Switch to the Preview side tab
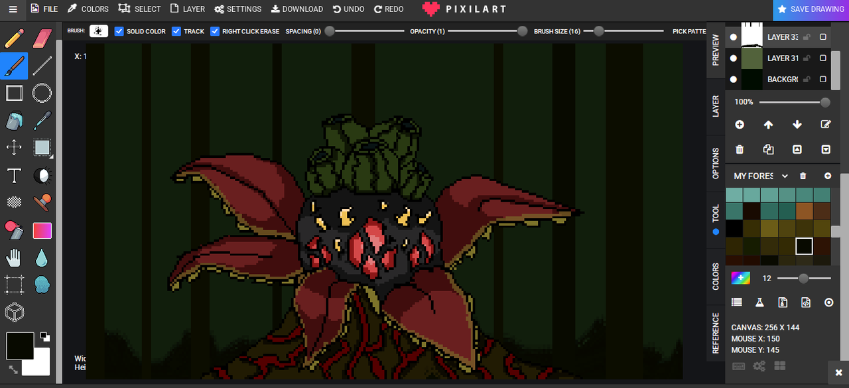 coord(716,50)
